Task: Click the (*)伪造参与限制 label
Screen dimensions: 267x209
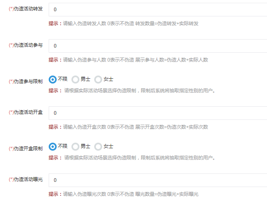Action: click(26, 82)
